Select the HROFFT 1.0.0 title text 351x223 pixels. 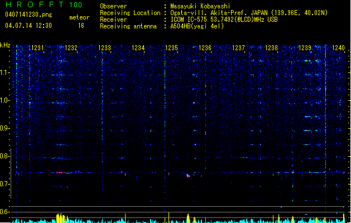44,4
